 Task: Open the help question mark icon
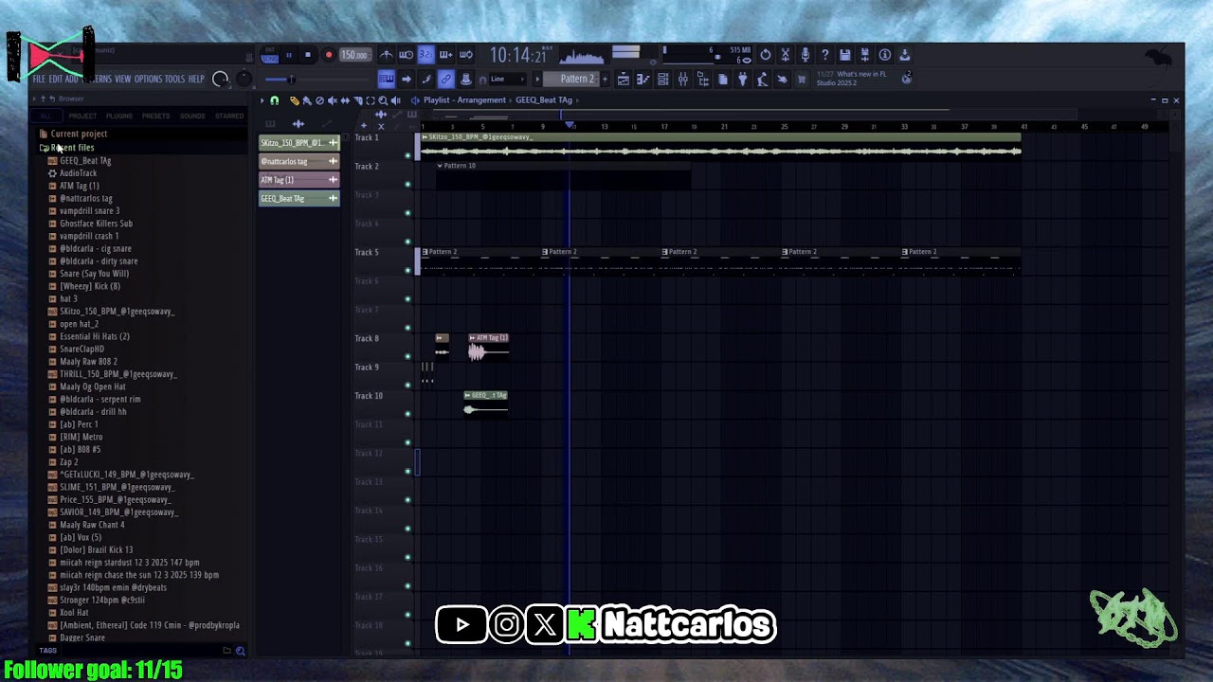click(x=825, y=55)
